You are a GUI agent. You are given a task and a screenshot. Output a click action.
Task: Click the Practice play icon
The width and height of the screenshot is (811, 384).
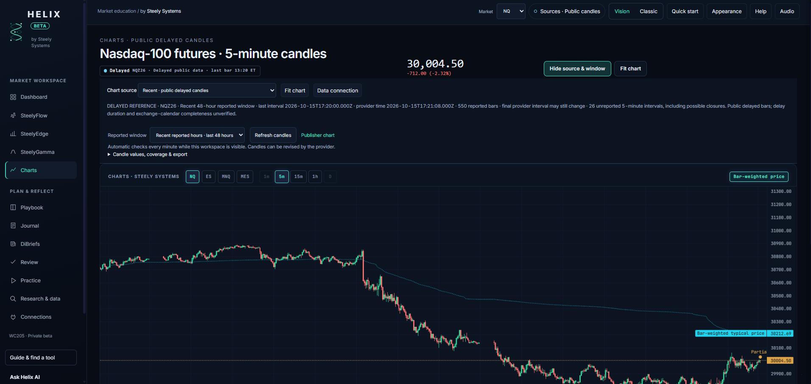pyautogui.click(x=13, y=280)
